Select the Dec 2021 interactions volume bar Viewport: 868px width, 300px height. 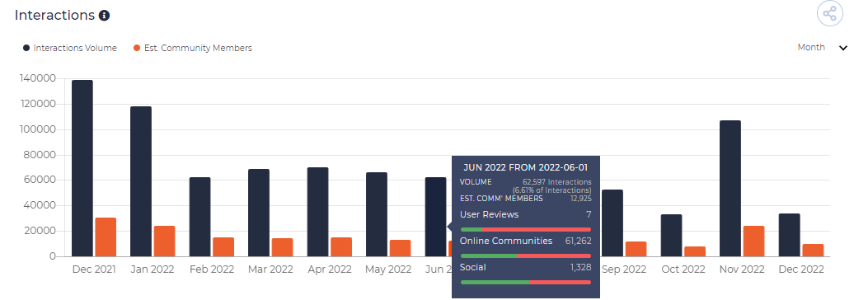(82, 168)
